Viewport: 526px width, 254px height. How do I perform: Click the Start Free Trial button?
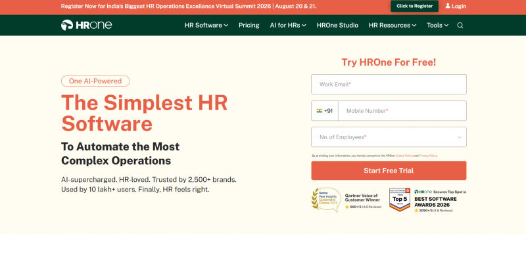(389, 171)
